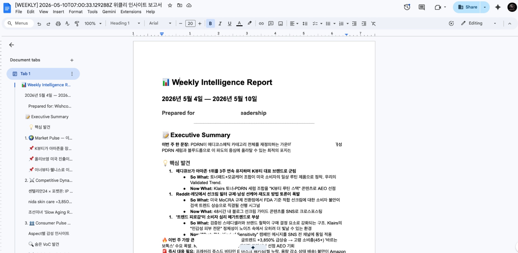This screenshot has height=253, width=518.
Task: Click the document title text
Action: point(88,5)
